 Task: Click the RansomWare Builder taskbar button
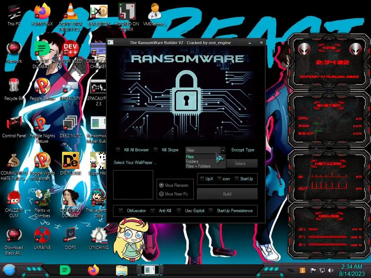click(150, 270)
